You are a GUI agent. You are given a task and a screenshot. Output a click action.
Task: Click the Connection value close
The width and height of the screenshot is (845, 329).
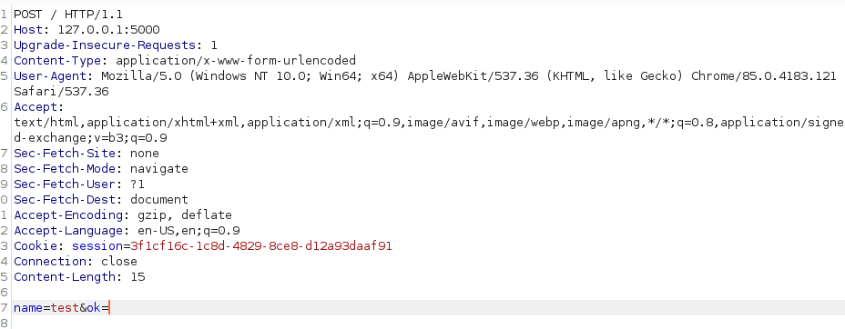pyautogui.click(x=119, y=262)
